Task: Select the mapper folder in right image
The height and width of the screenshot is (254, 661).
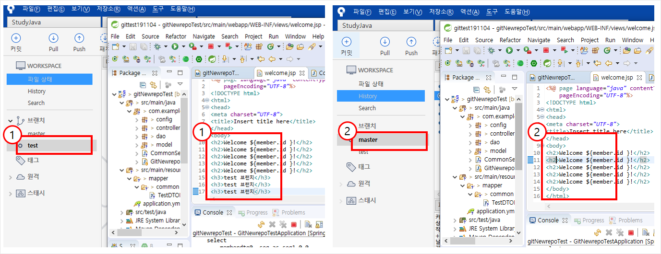Action: (x=493, y=185)
